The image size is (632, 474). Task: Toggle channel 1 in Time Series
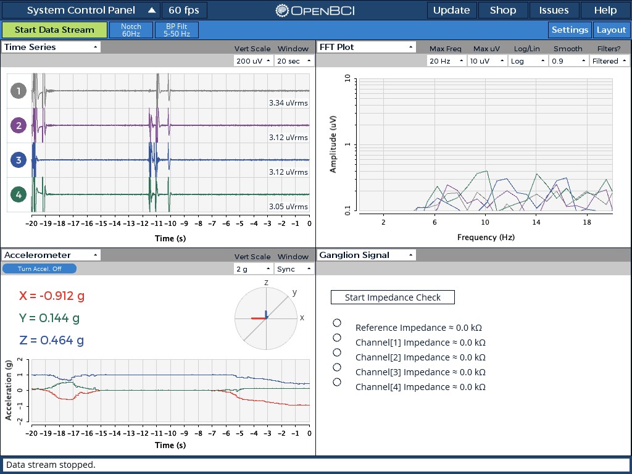19,91
